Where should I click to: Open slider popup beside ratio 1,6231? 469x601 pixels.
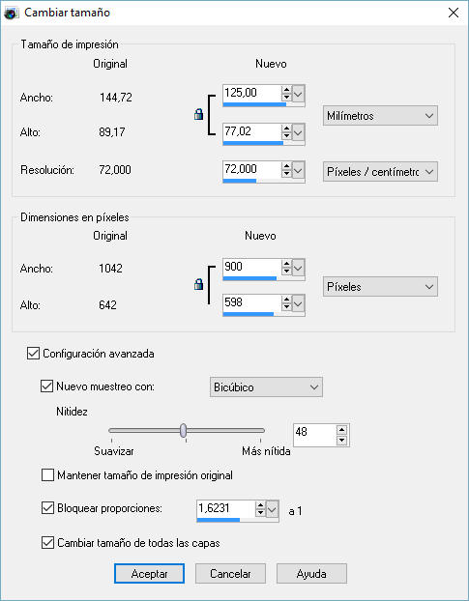pos(273,510)
